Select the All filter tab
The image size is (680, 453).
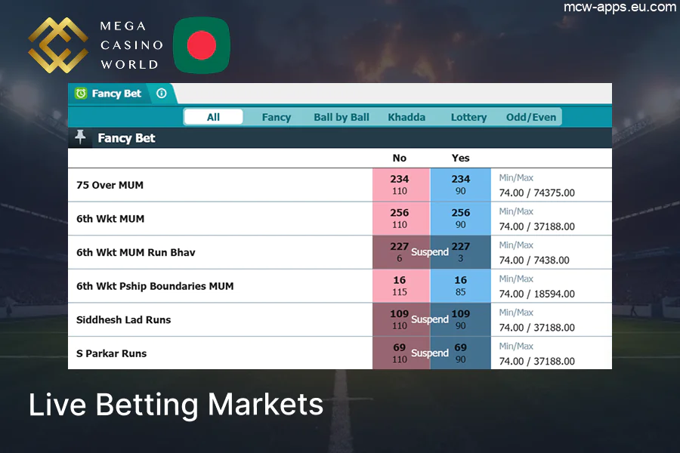click(213, 117)
